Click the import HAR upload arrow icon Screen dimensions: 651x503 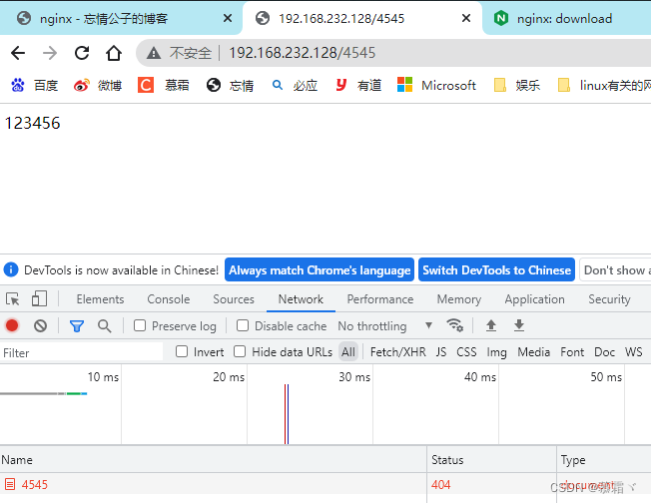click(x=491, y=325)
